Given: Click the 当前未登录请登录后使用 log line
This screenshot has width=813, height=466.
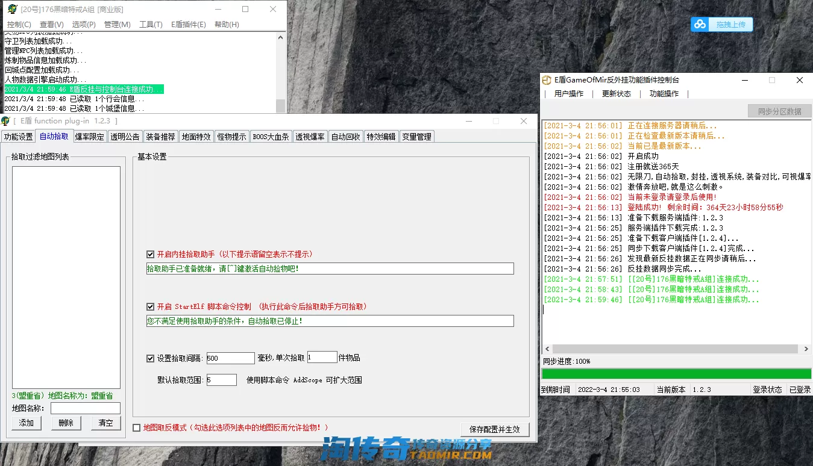Looking at the screenshot, I should 630,197.
